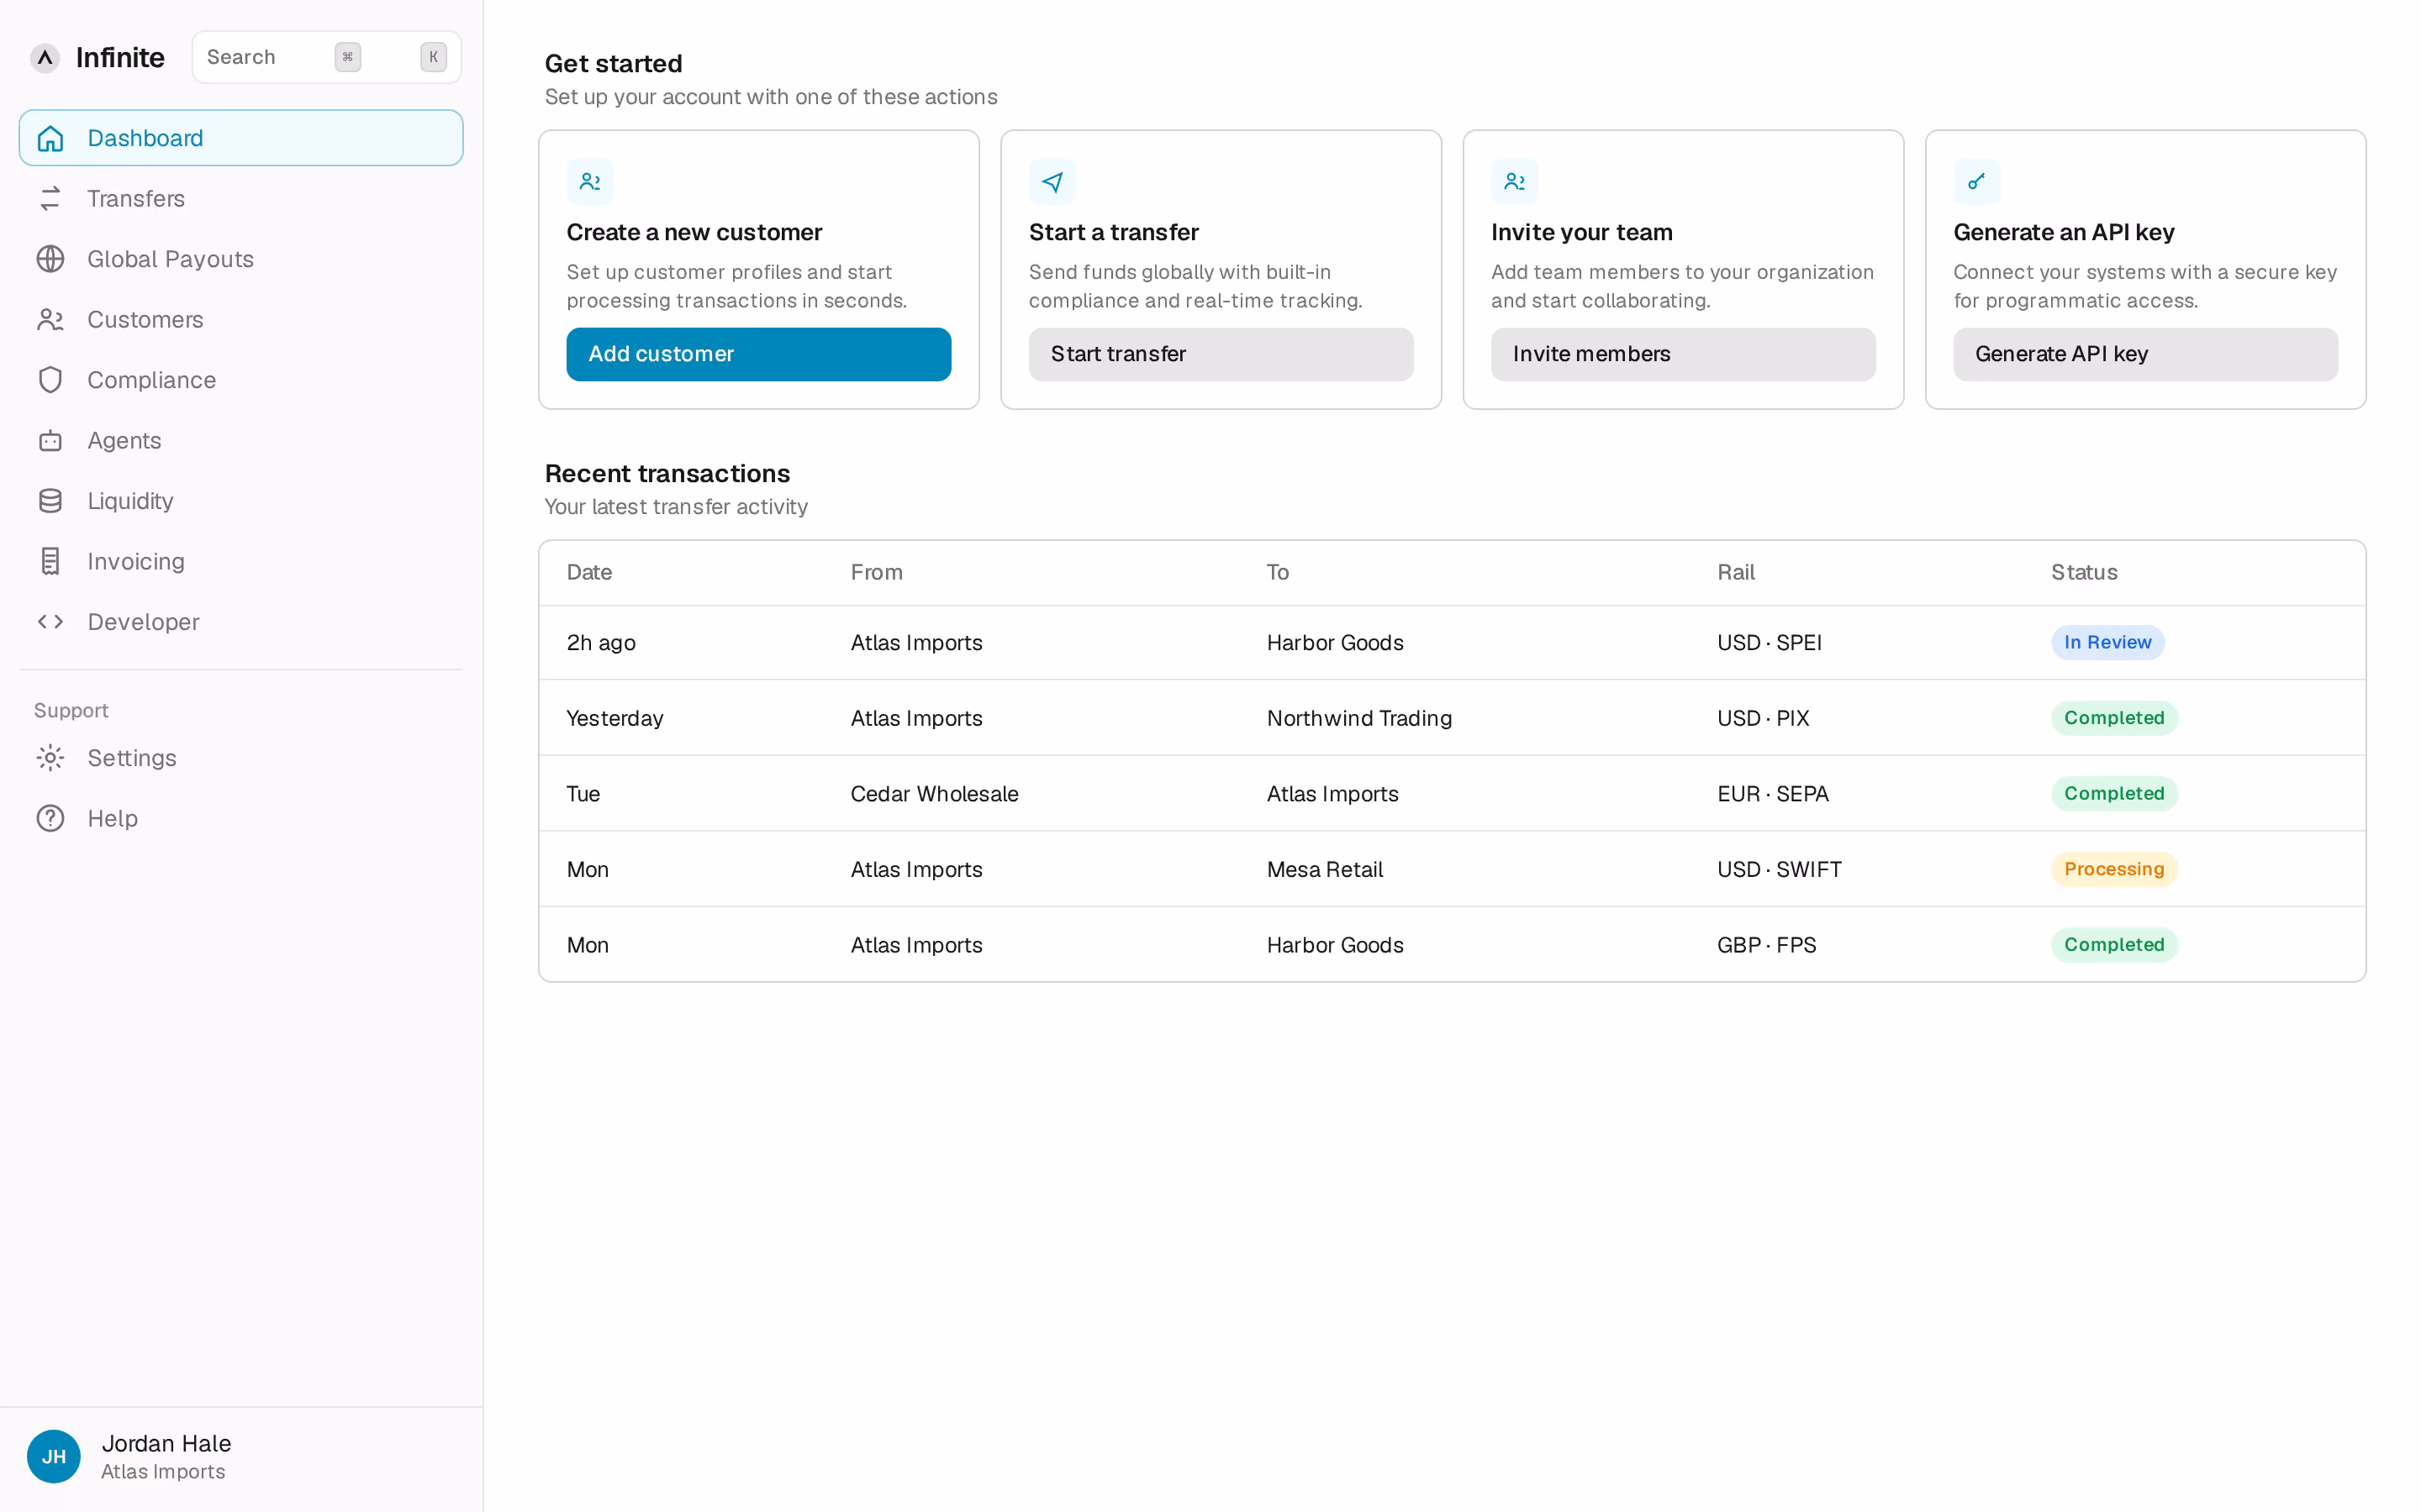Image resolution: width=2421 pixels, height=1512 pixels.
Task: Open the Developer section
Action: coord(241,622)
